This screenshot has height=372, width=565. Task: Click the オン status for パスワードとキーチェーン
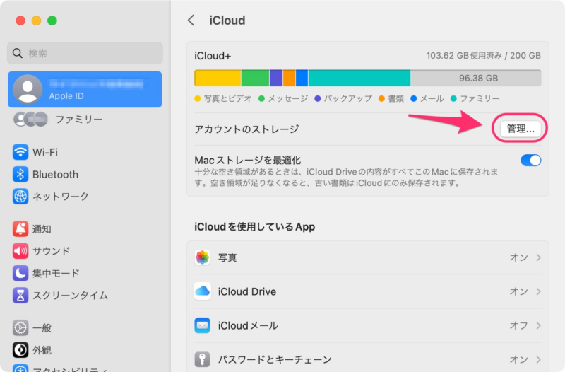click(x=518, y=359)
